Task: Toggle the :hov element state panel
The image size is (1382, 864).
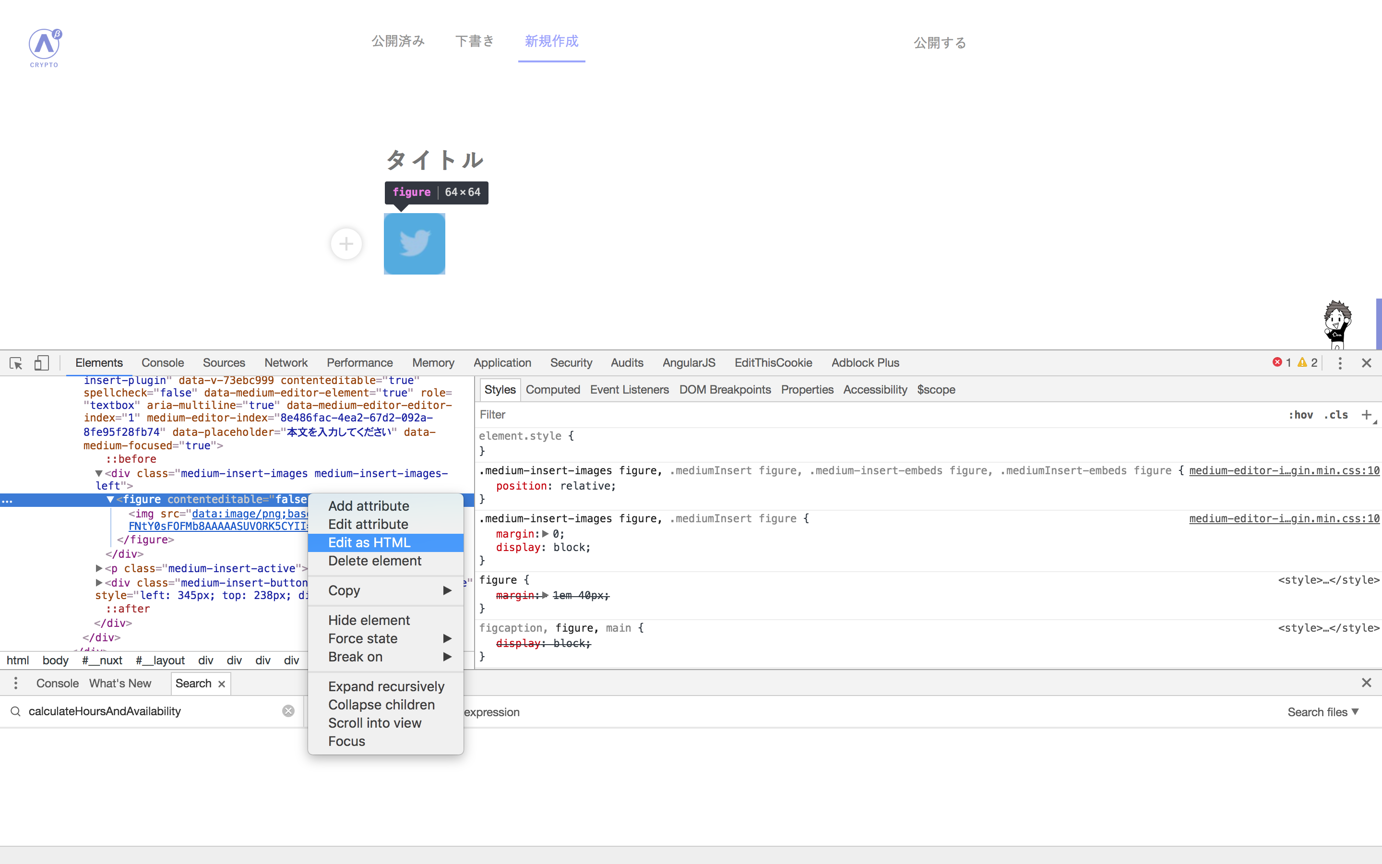Action: (x=1300, y=415)
